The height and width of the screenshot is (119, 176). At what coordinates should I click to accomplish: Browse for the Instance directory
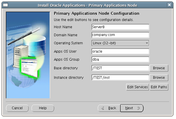point(159,77)
